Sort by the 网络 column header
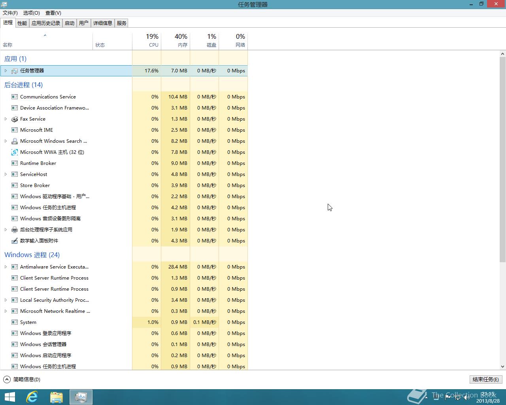The image size is (506, 405). 233,41
